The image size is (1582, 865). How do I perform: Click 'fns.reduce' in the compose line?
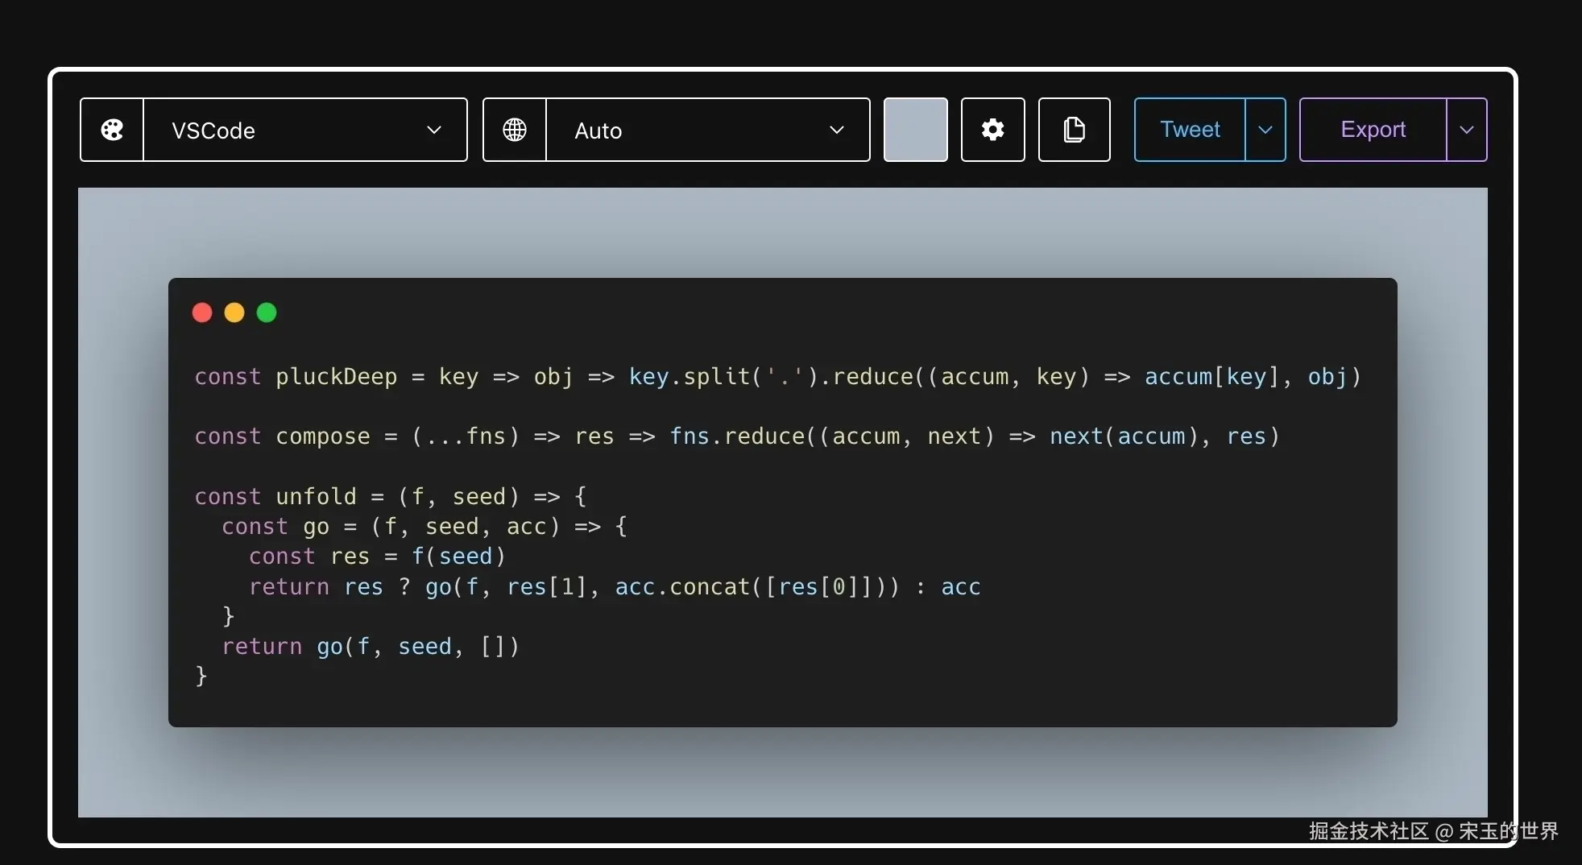coord(737,437)
